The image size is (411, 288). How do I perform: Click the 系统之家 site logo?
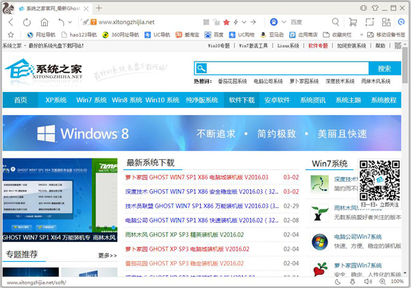(44, 69)
